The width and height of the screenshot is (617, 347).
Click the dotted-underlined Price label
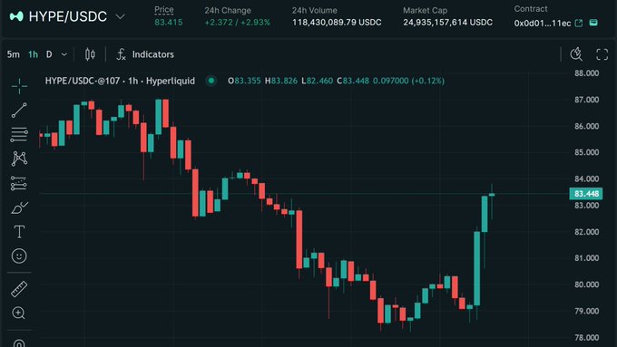point(164,10)
